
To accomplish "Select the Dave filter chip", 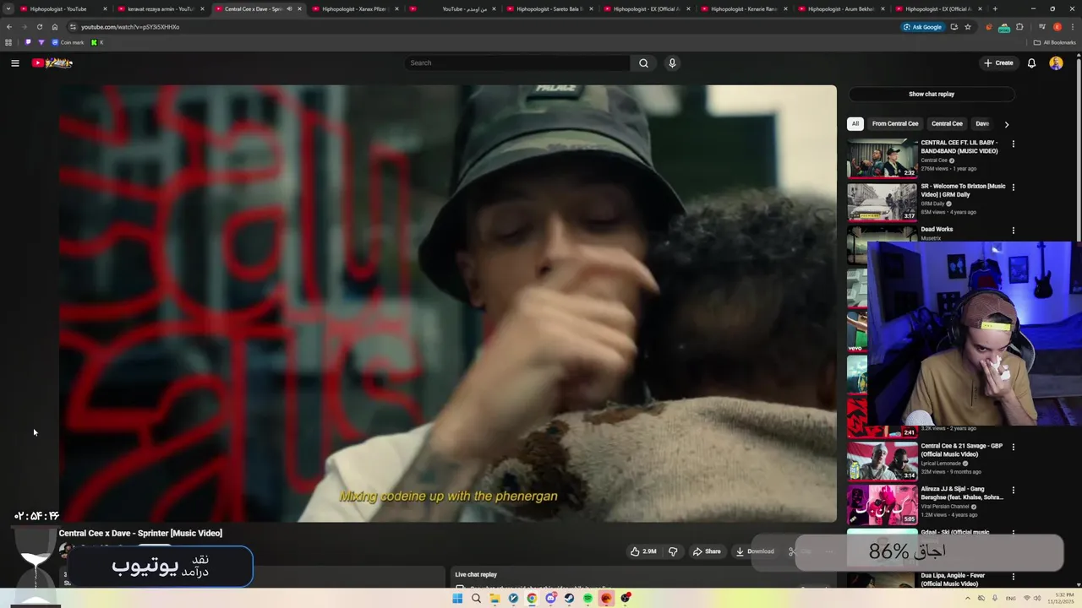I will [981, 123].
